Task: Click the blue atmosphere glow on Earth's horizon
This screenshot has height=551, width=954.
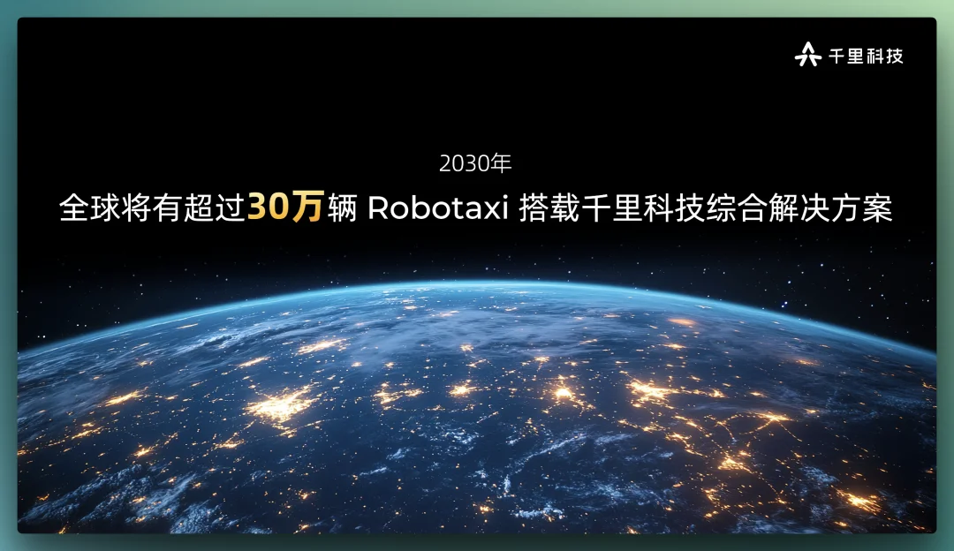Action: coord(477,285)
